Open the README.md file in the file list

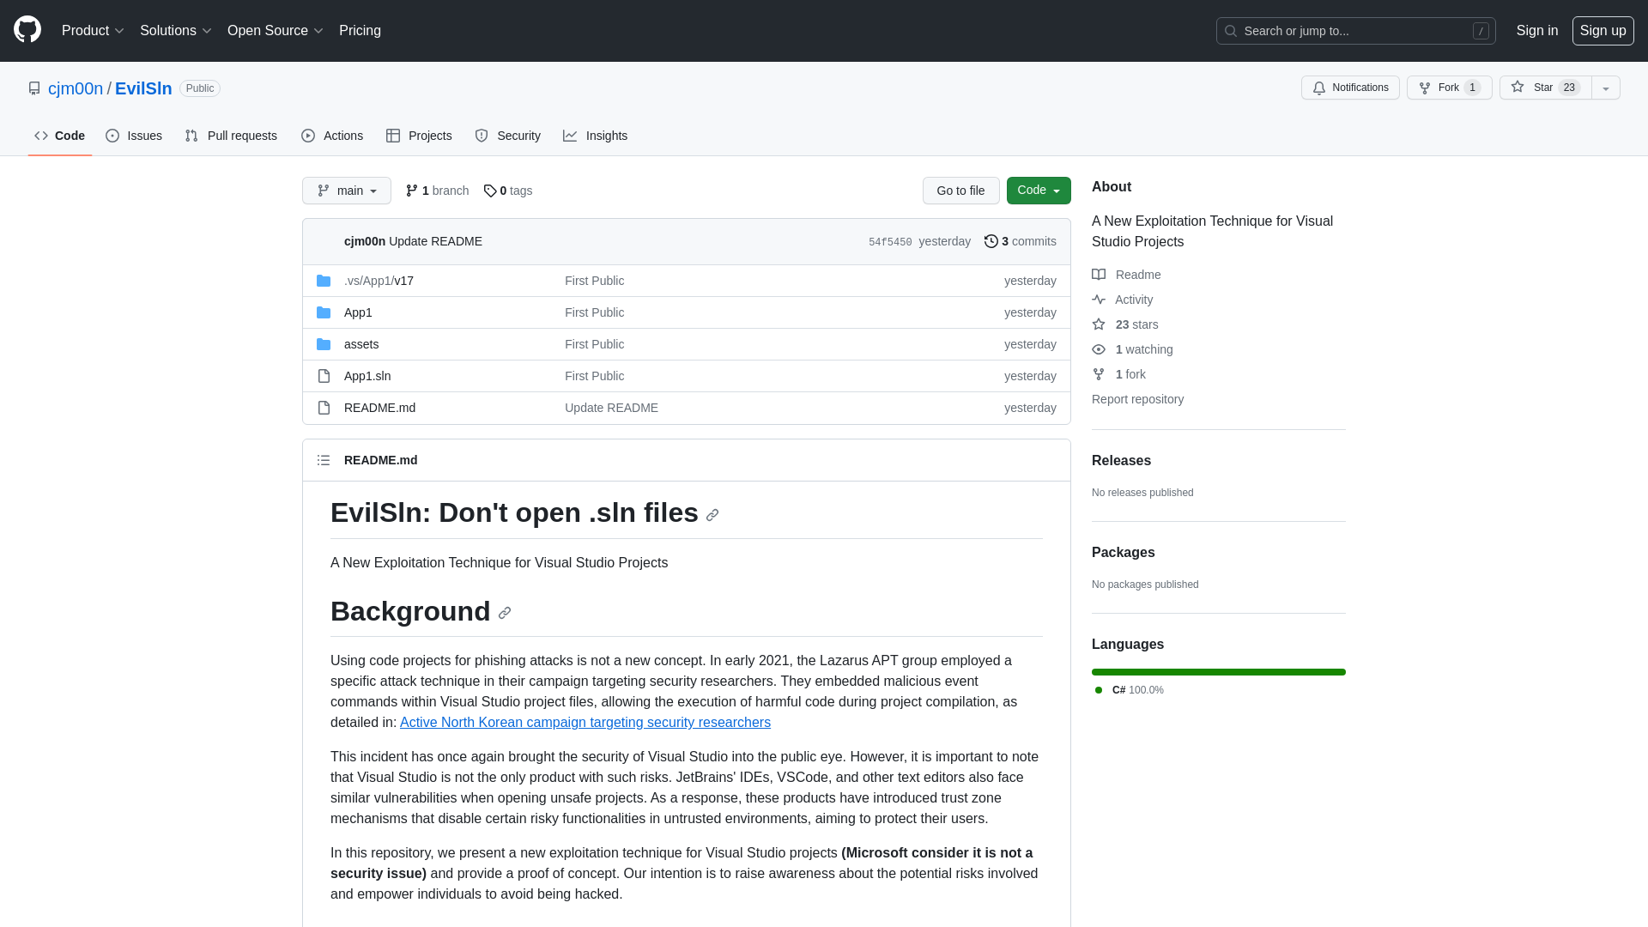(379, 408)
